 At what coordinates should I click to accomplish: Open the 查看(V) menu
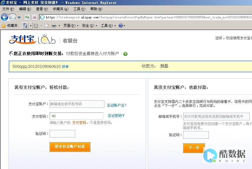point(42,9)
